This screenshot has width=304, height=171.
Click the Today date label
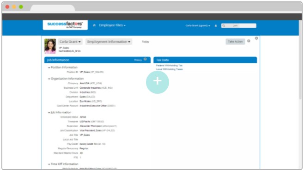(146, 42)
